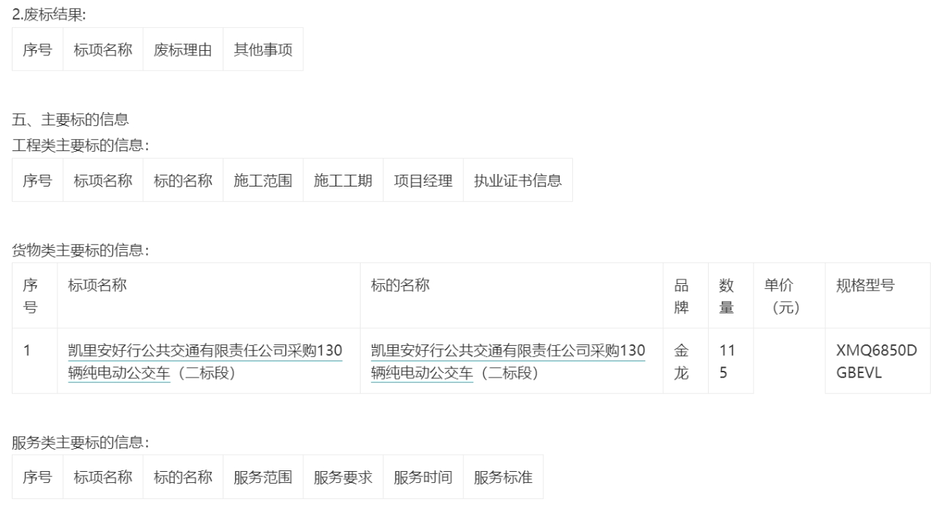Click 标的名称 header in the 工程类 table

click(183, 181)
